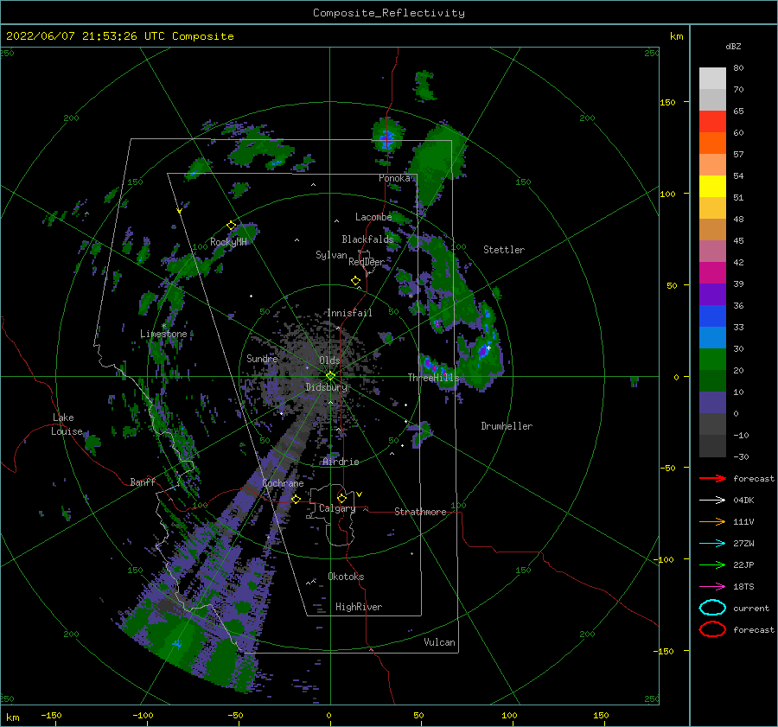Click the ThreeHills label on the map
Viewport: 778px width, 727px height.
click(433, 378)
